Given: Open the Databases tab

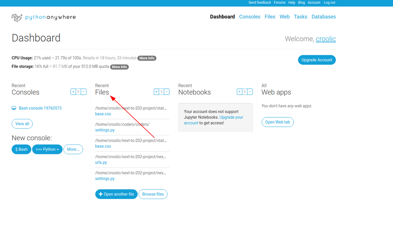Looking at the screenshot, I should tap(323, 17).
